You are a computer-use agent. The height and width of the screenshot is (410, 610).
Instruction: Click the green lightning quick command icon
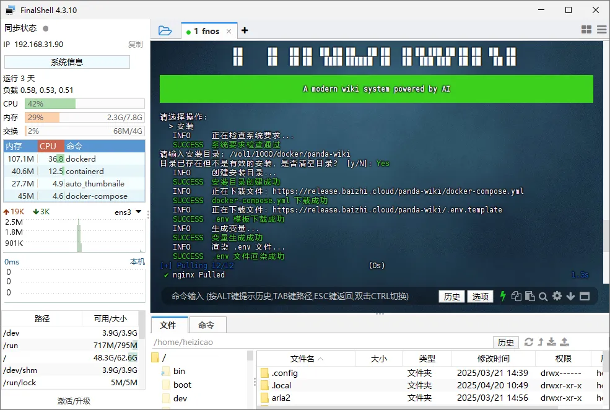[503, 296]
